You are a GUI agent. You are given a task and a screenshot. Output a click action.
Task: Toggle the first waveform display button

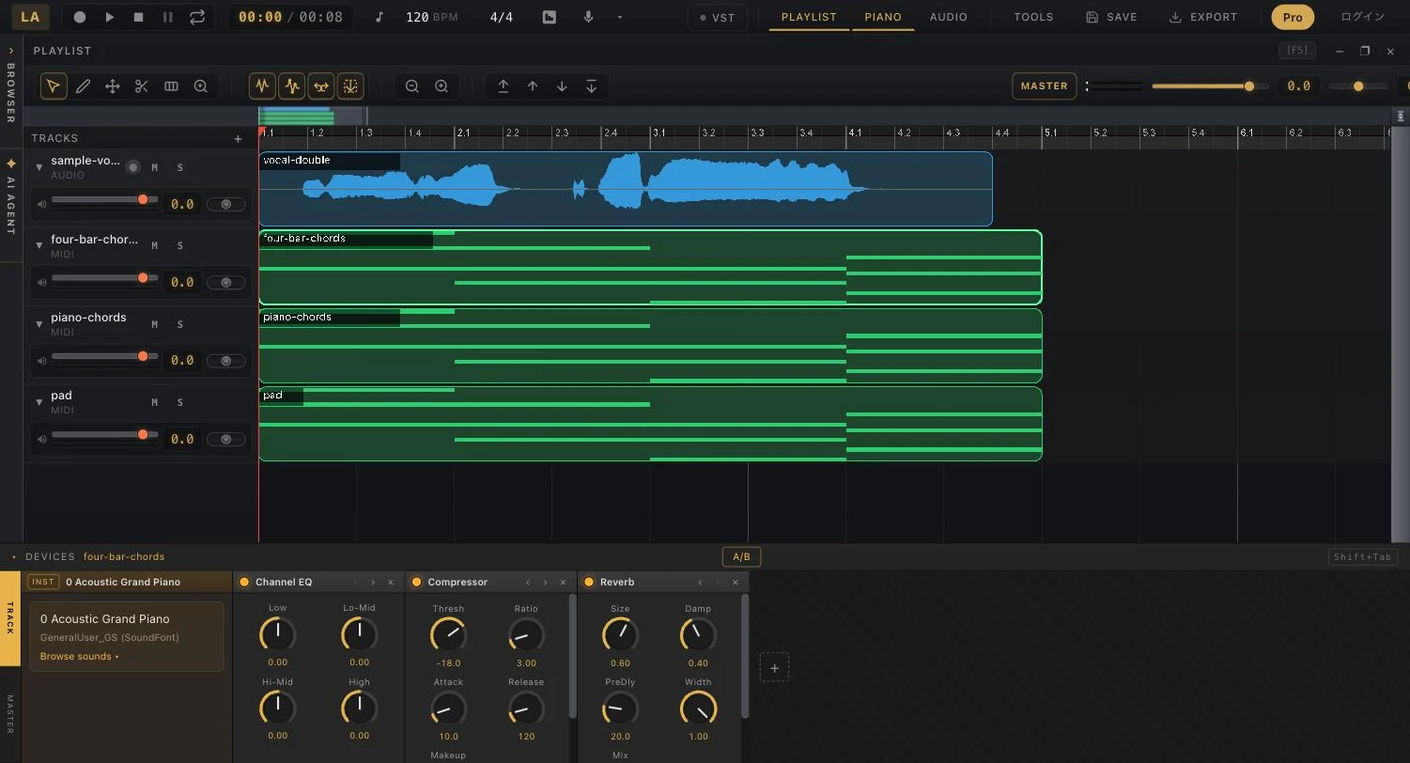tap(262, 86)
